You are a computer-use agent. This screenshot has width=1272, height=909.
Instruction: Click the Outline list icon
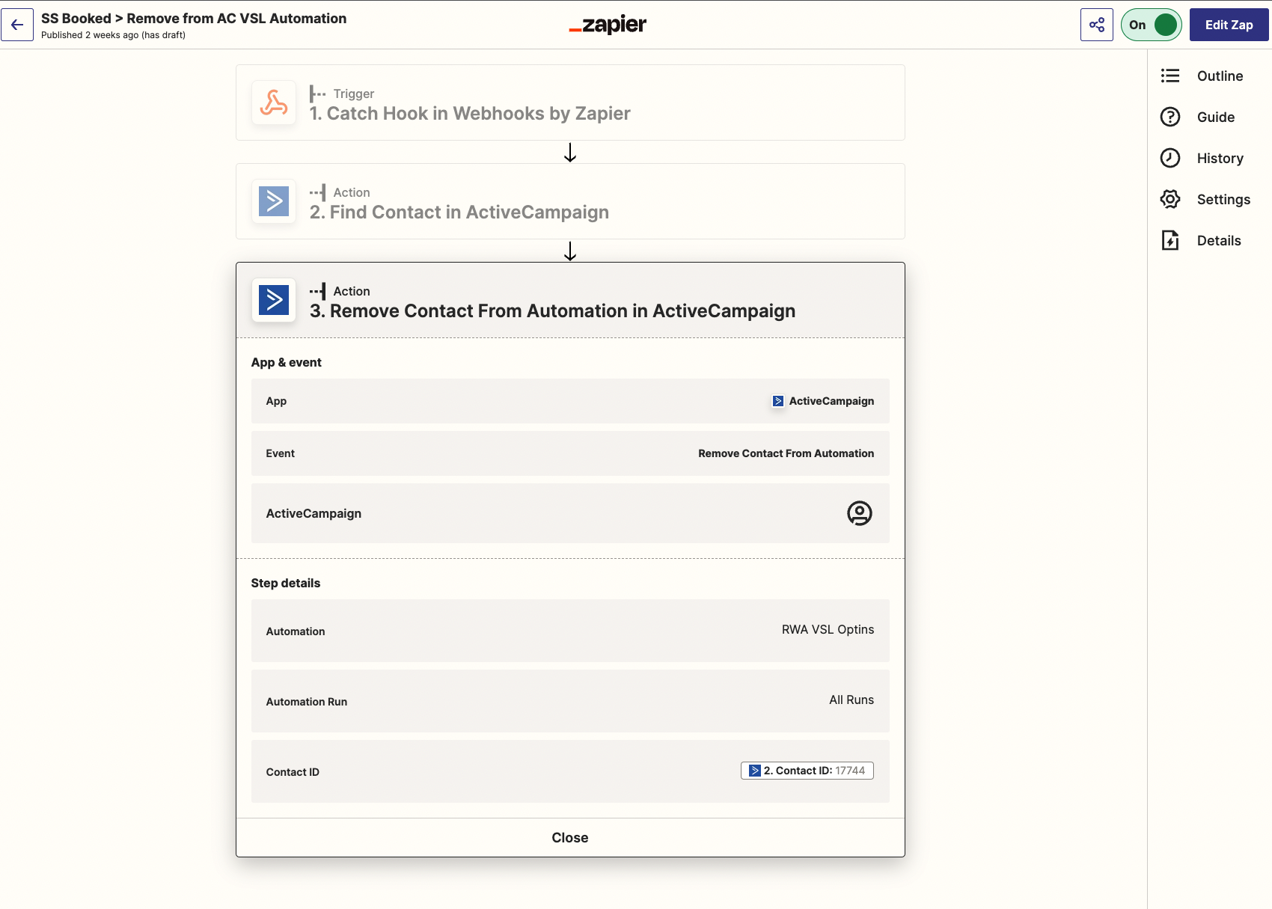pyautogui.click(x=1170, y=76)
